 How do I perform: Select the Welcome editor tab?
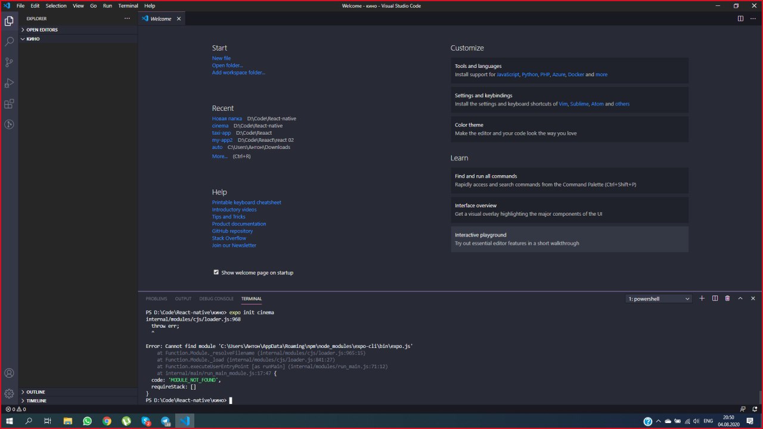[x=162, y=18]
